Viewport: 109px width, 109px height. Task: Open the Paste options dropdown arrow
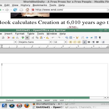tap(44, 38)
